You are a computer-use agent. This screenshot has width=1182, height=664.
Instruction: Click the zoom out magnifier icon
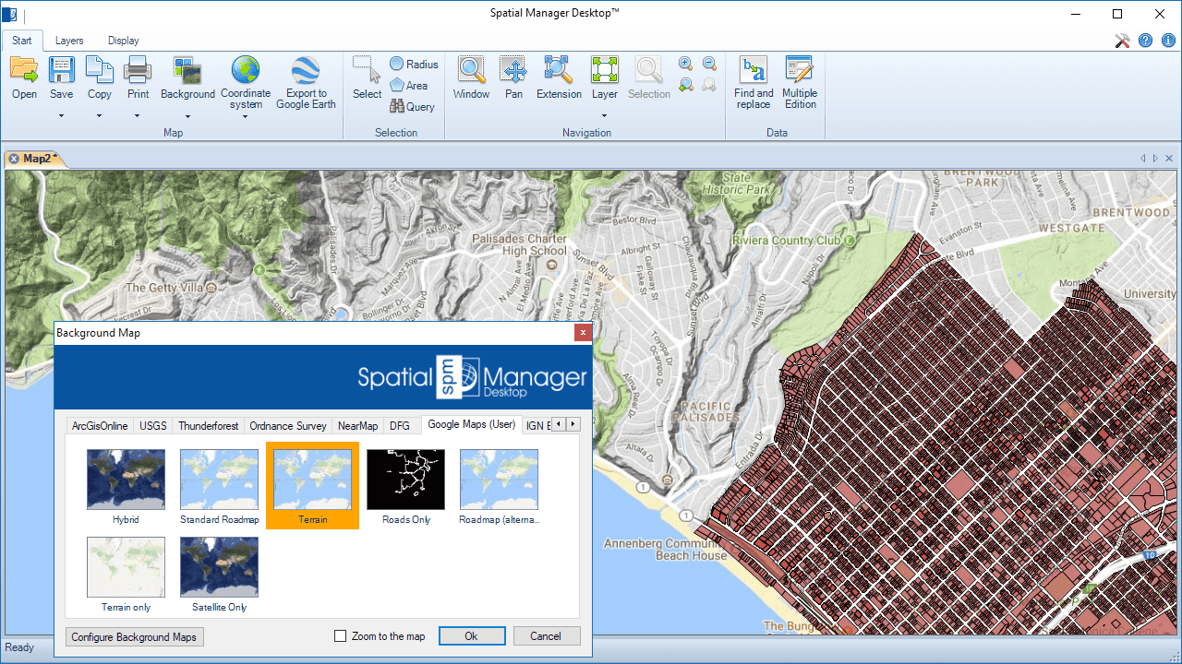pyautogui.click(x=709, y=64)
